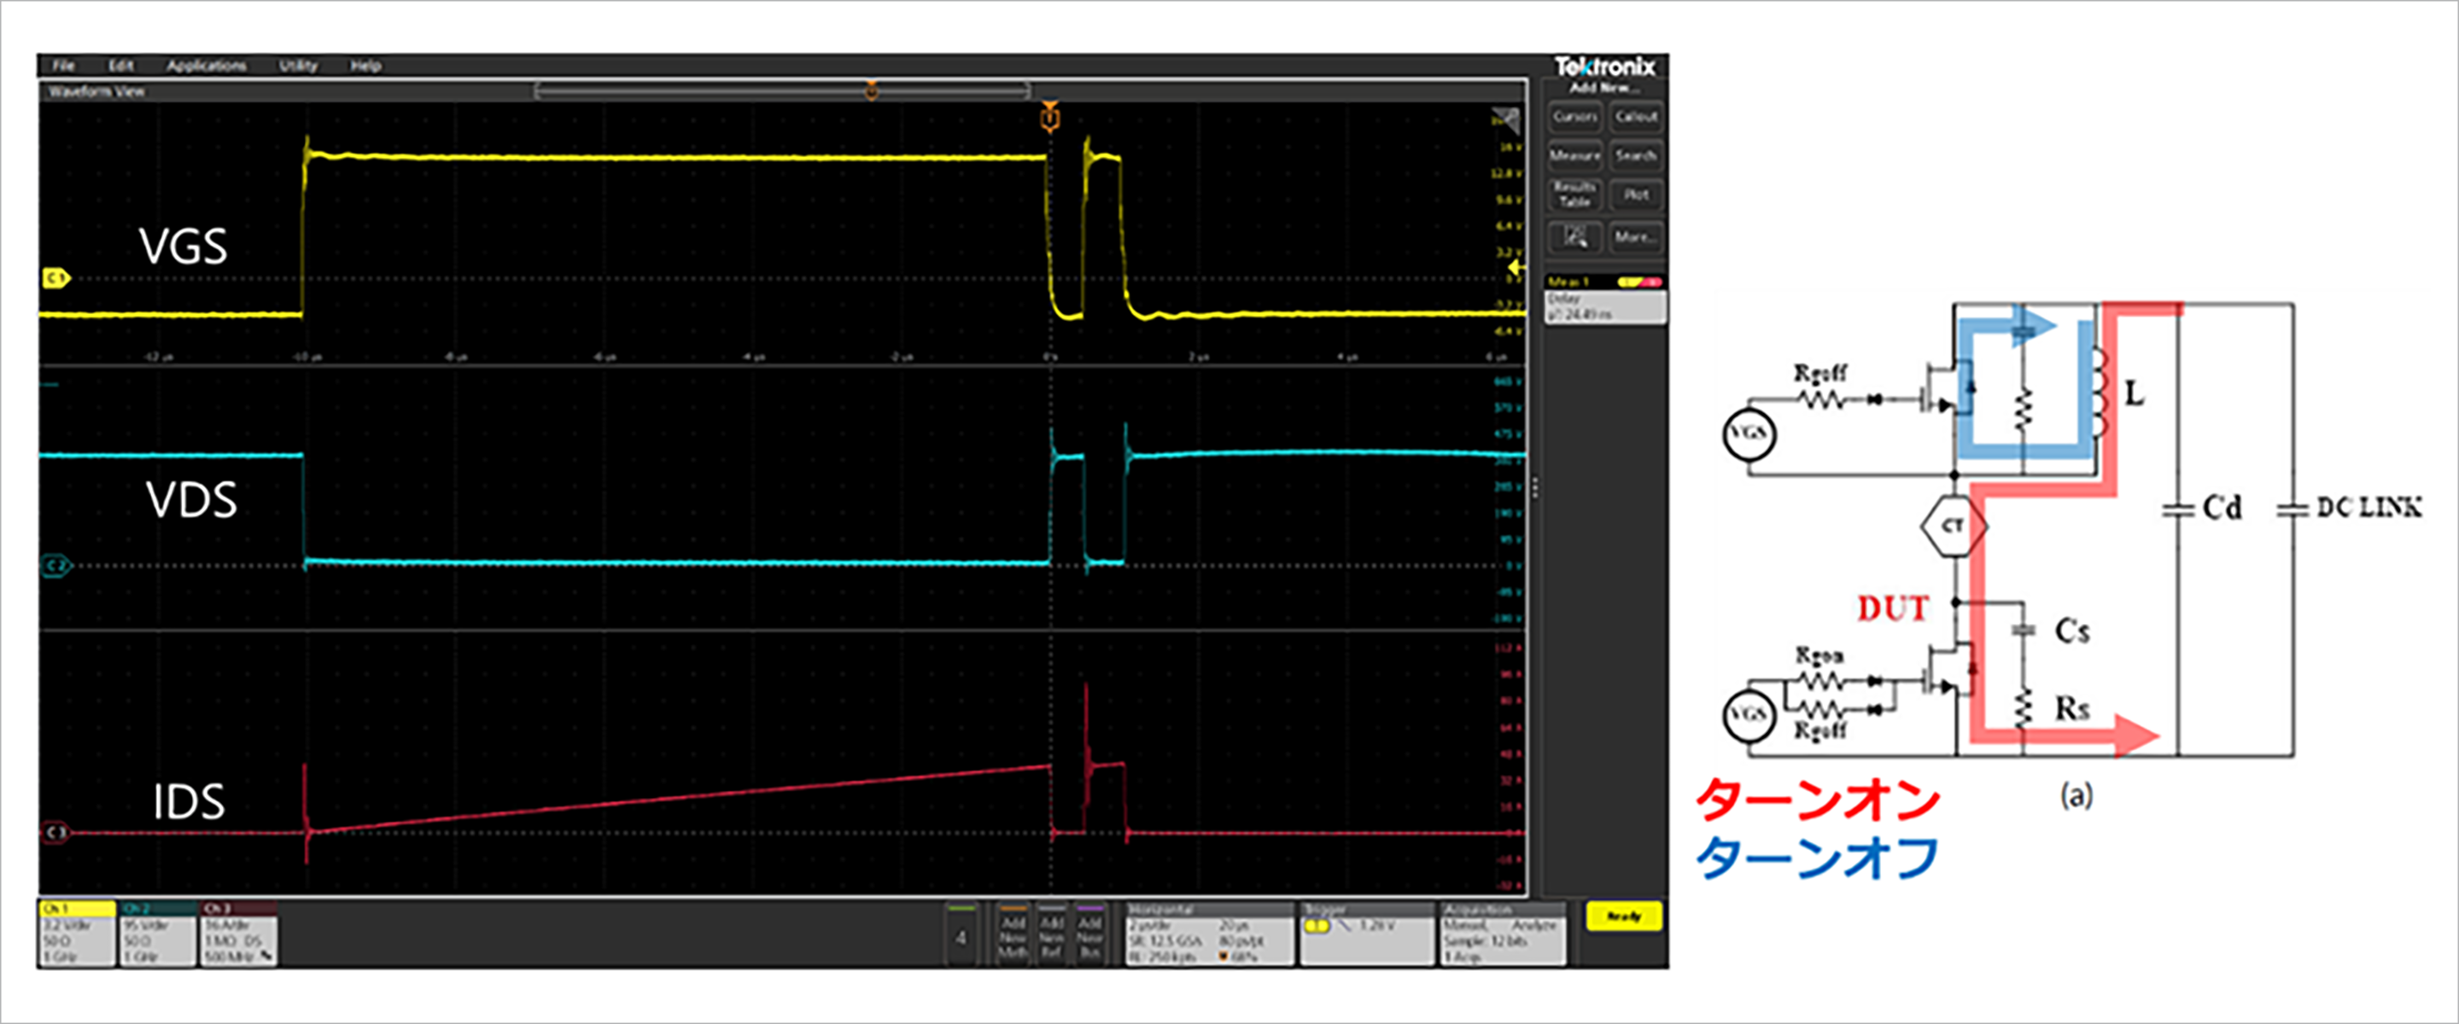
Task: Open the Ch 3 channel badge
Action: [x=239, y=933]
